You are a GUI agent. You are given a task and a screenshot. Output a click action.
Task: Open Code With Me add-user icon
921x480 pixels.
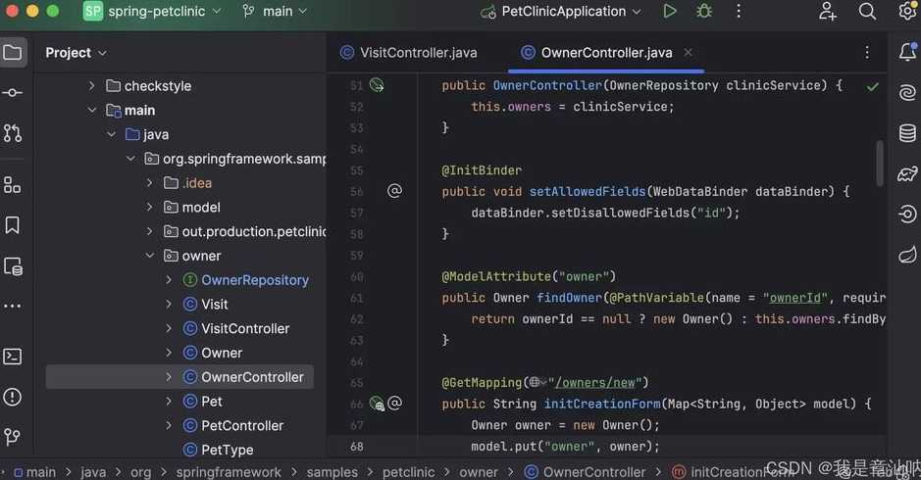coord(828,11)
